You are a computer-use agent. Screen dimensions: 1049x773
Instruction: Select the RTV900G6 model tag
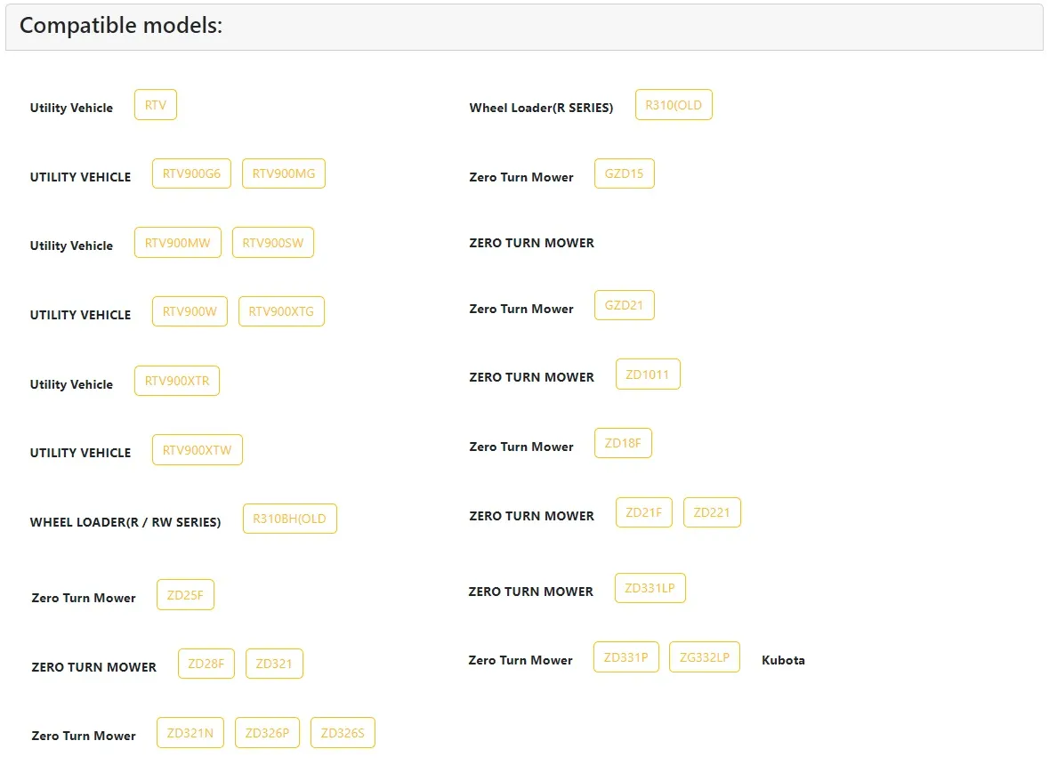click(192, 173)
